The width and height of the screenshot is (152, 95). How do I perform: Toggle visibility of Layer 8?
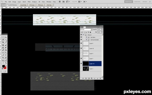[x=81, y=43]
